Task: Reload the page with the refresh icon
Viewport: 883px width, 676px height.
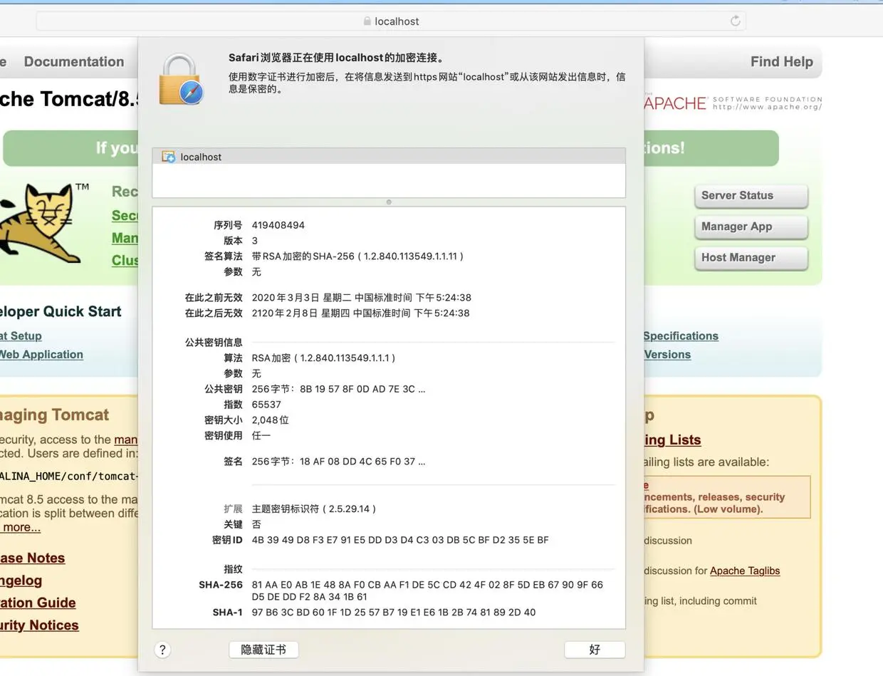Action: pos(736,21)
